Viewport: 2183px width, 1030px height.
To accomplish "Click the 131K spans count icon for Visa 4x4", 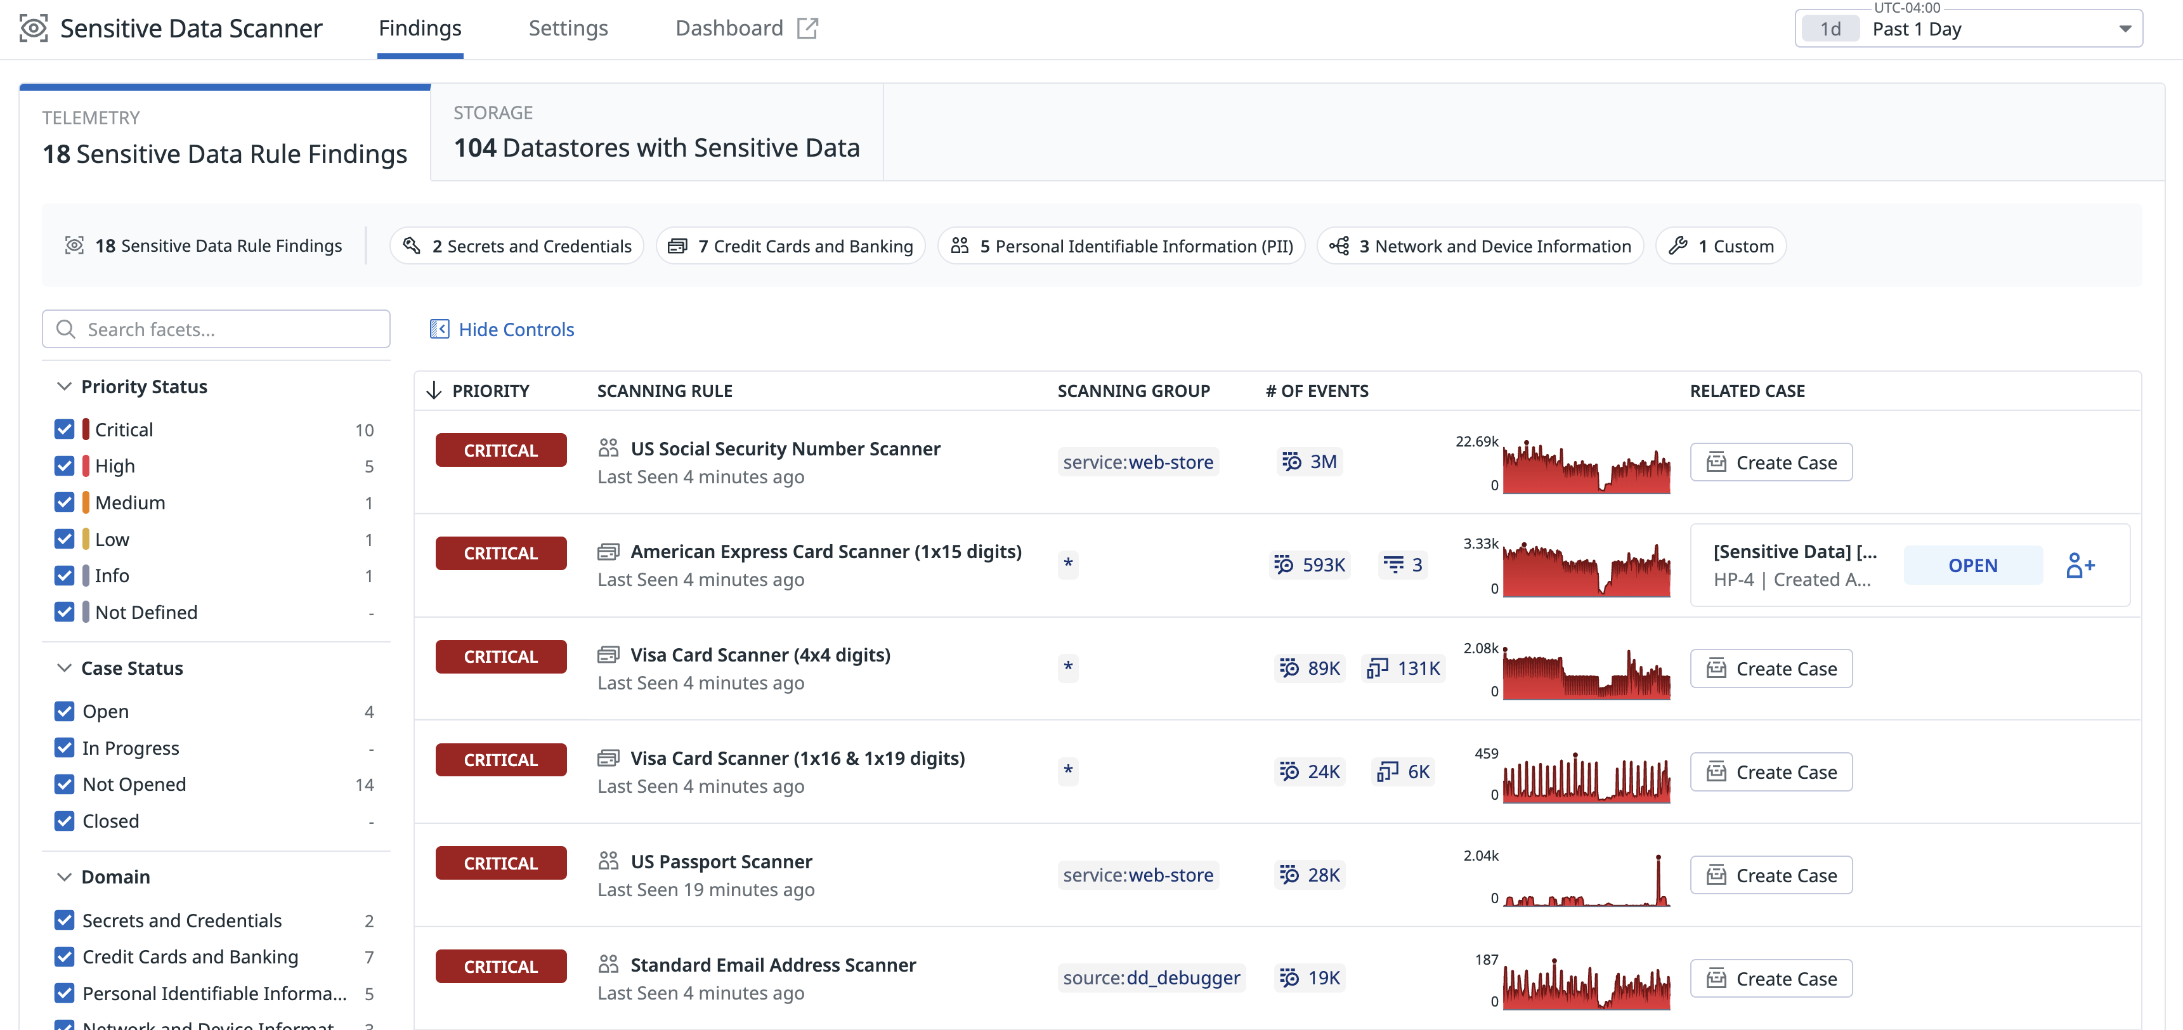I will tap(1378, 668).
